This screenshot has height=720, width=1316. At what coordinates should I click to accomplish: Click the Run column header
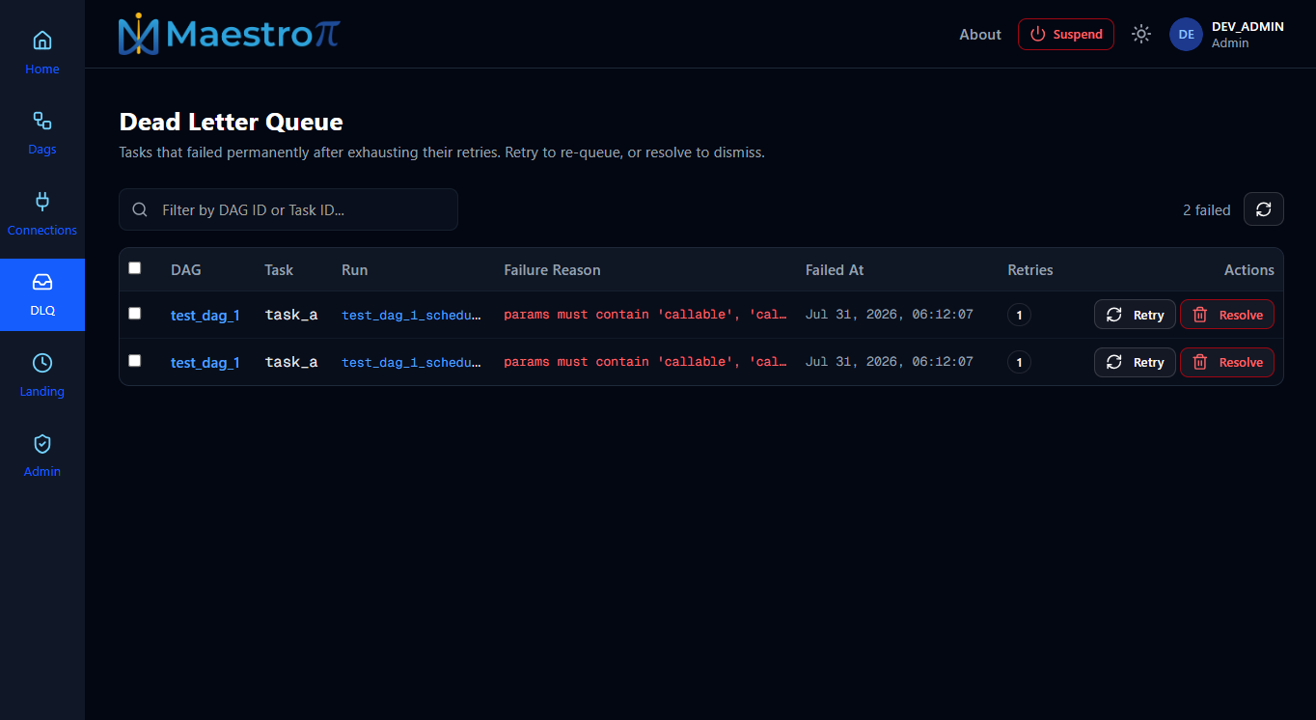355,270
